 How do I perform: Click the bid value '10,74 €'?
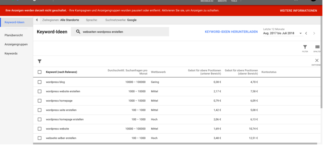point(253,129)
